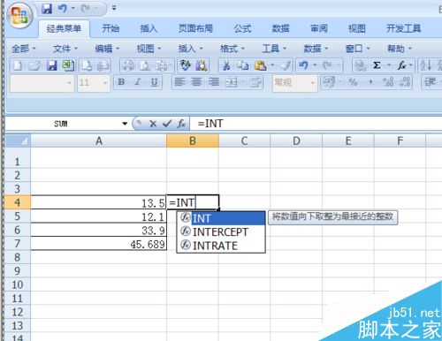
Task: Choose INT from the function autocomplete list
Action: click(222, 218)
